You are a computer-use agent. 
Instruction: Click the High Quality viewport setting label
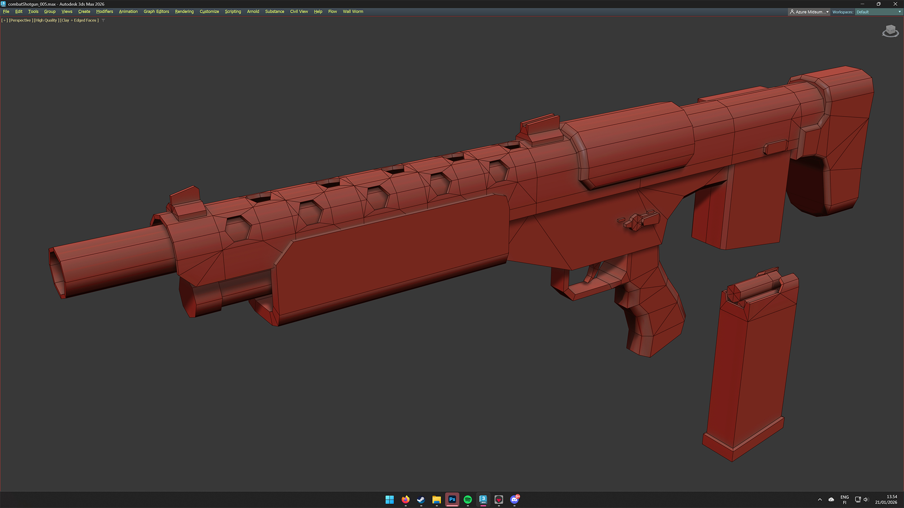(47, 20)
